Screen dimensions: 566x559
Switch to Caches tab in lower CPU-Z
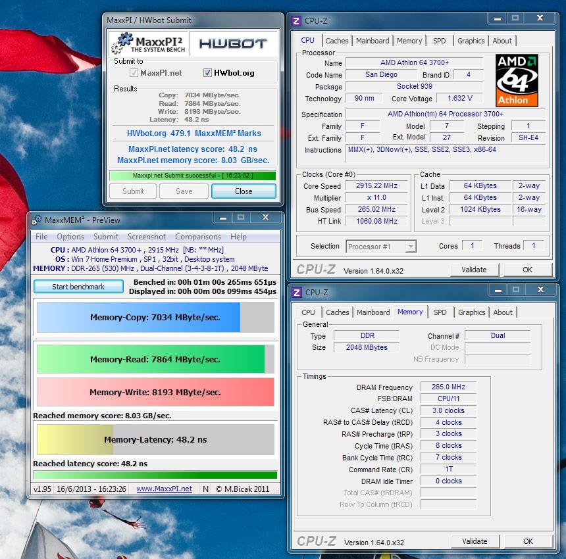[338, 312]
